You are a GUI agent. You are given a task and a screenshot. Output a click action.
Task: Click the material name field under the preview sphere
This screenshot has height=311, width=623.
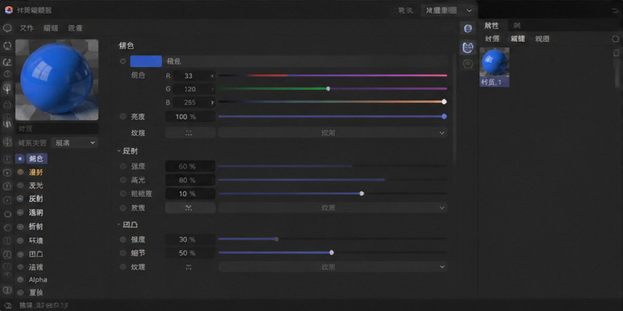[x=57, y=129]
